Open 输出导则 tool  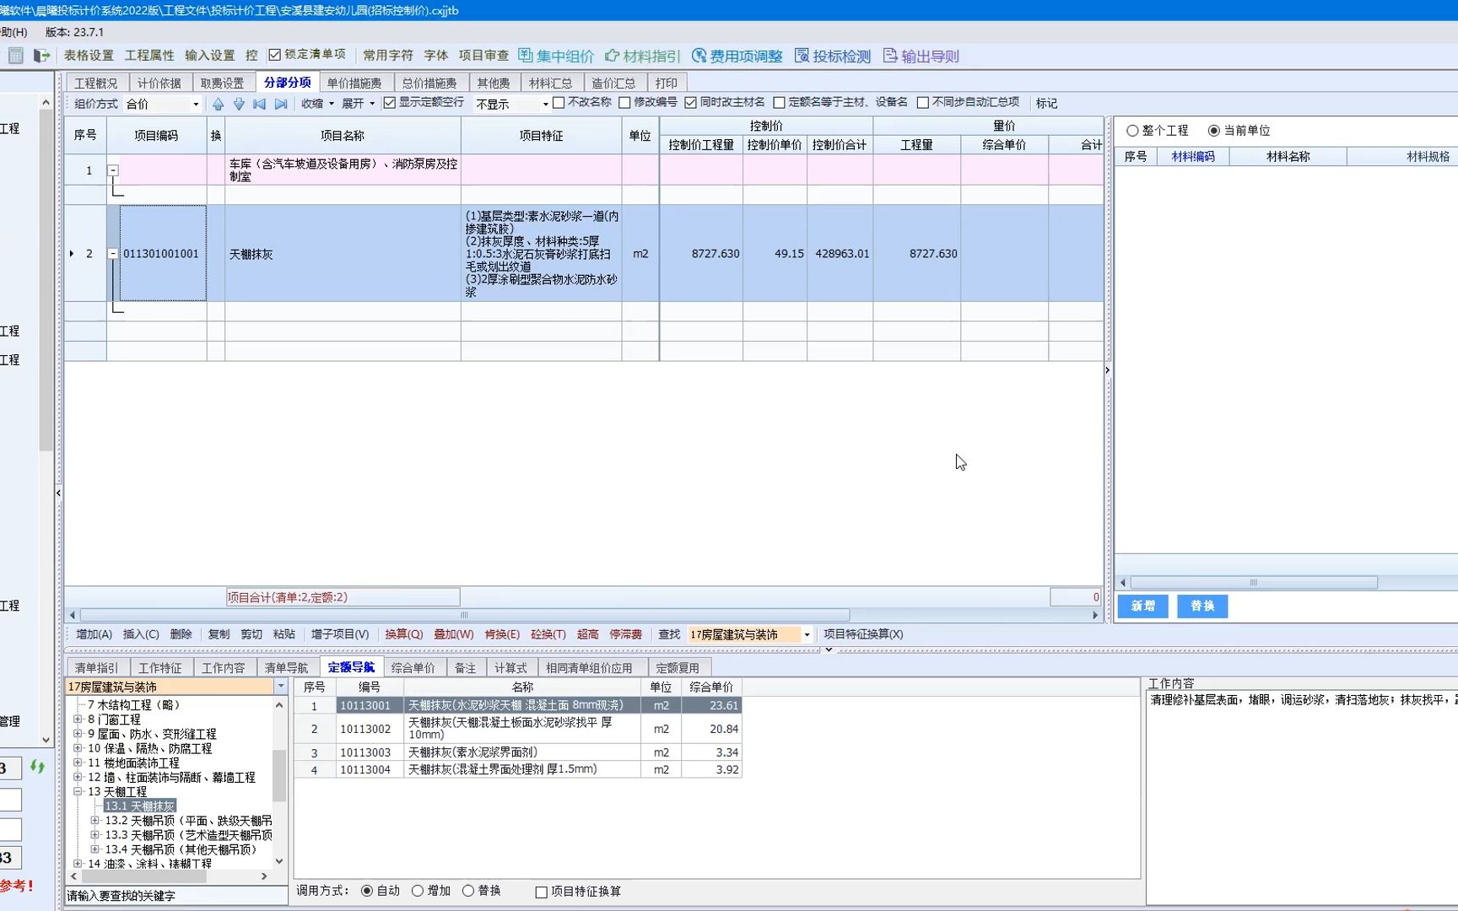click(x=921, y=56)
